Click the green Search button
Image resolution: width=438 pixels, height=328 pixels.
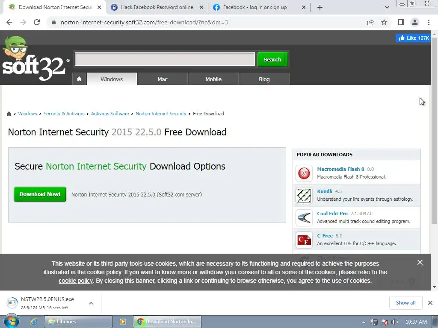pos(272,59)
